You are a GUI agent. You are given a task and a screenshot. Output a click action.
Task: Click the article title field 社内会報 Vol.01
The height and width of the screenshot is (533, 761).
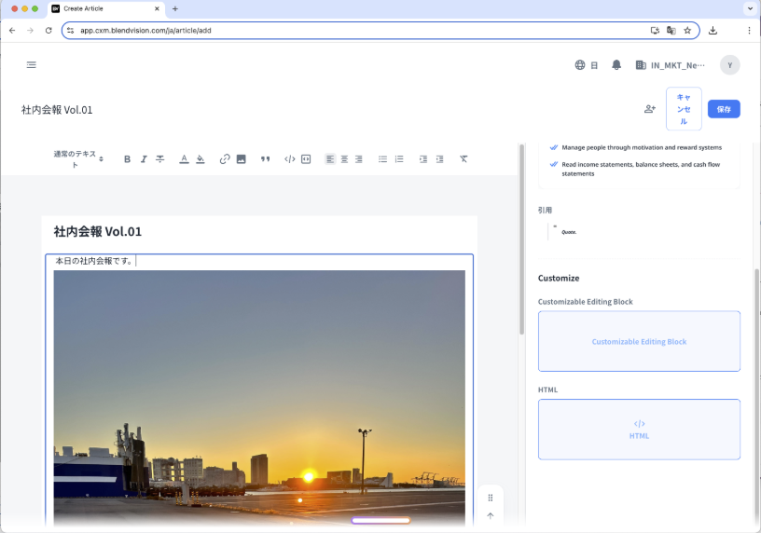coord(57,110)
